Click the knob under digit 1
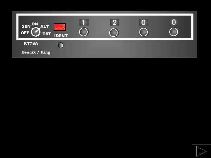 click(84, 32)
